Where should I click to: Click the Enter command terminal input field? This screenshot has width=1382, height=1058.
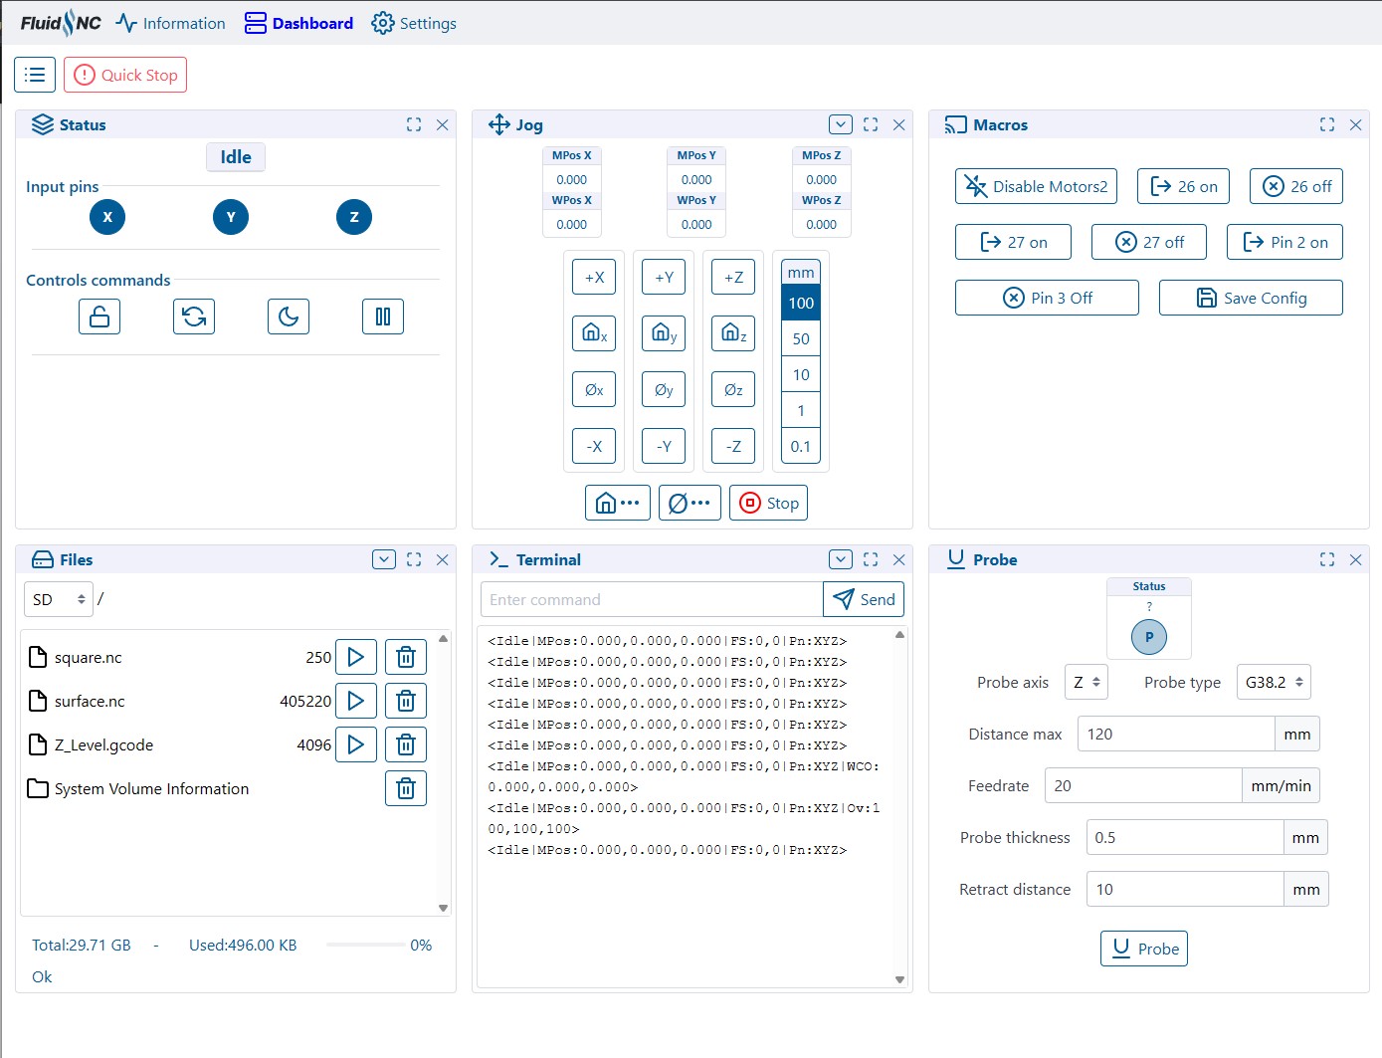click(x=652, y=599)
